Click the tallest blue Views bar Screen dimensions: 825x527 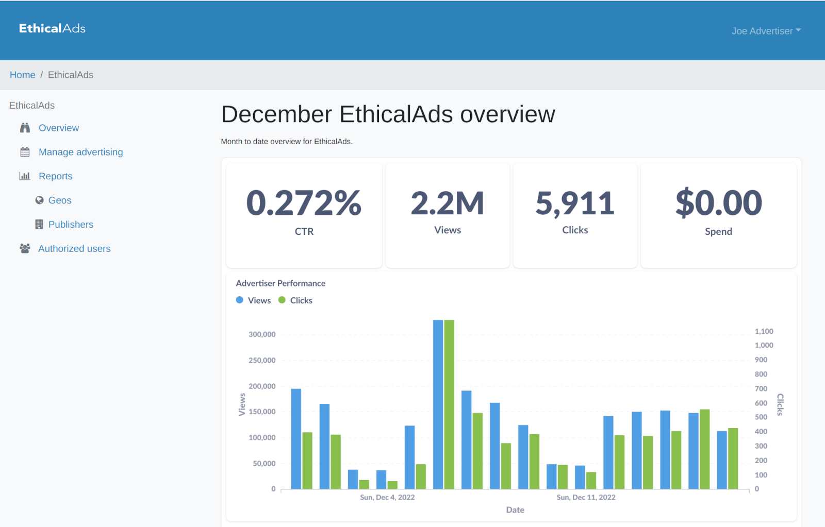point(438,404)
